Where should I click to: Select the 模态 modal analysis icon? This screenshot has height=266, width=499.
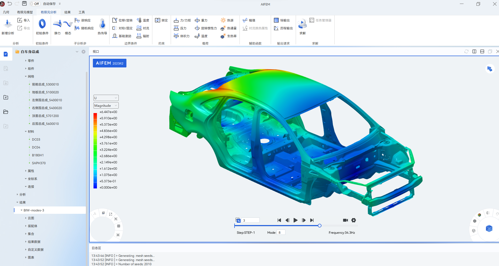point(68,26)
